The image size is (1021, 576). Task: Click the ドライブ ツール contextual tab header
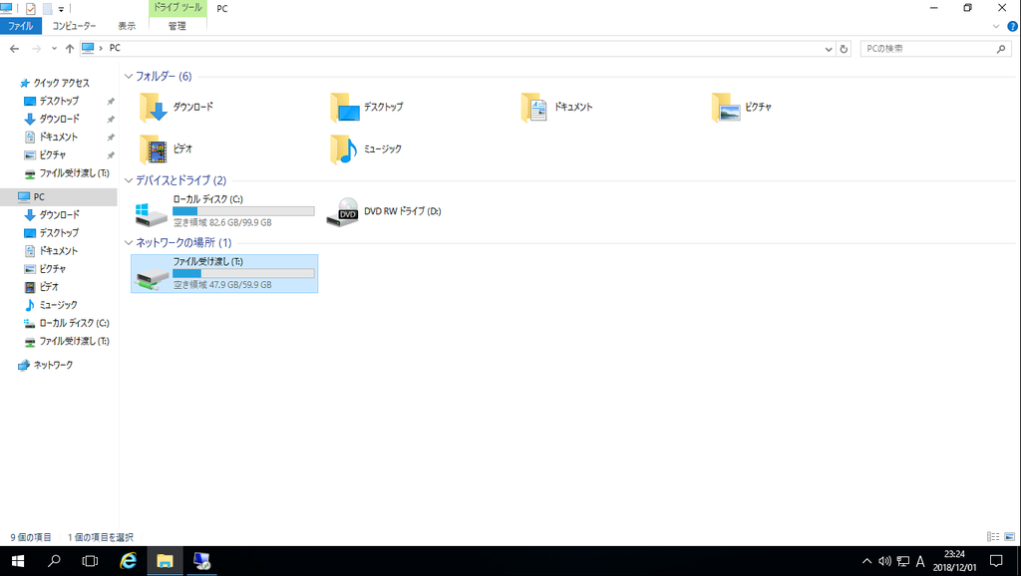[x=177, y=8]
